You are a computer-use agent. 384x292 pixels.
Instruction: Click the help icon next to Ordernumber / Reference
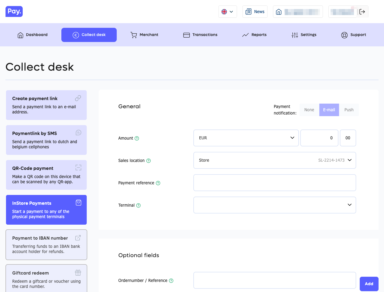[x=171, y=281]
